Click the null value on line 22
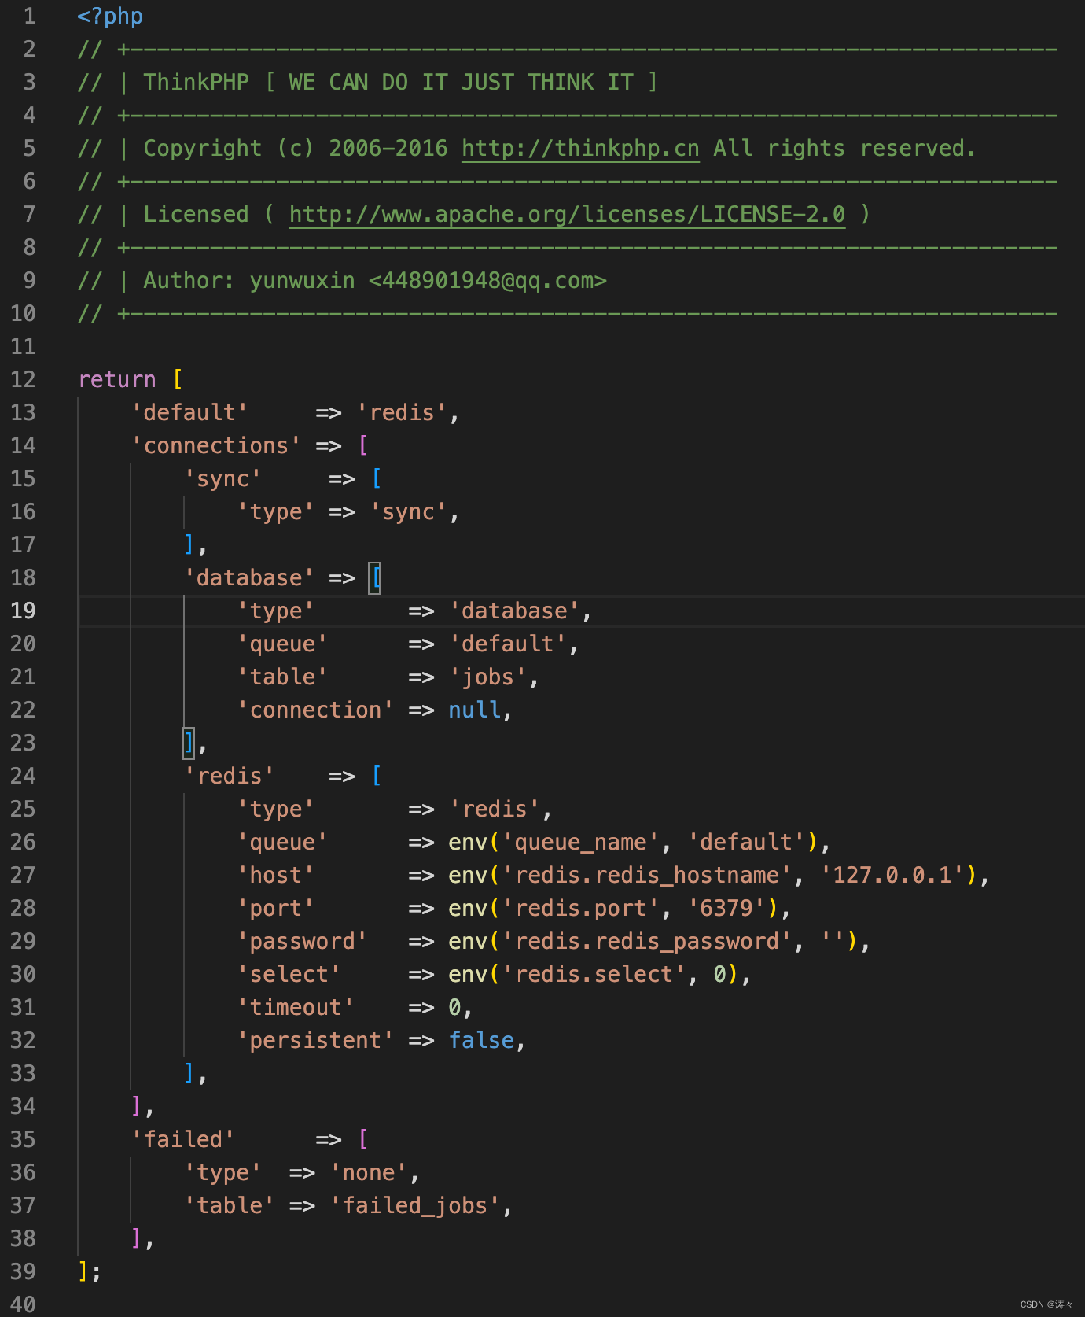This screenshot has height=1317, width=1085. pyautogui.click(x=475, y=710)
